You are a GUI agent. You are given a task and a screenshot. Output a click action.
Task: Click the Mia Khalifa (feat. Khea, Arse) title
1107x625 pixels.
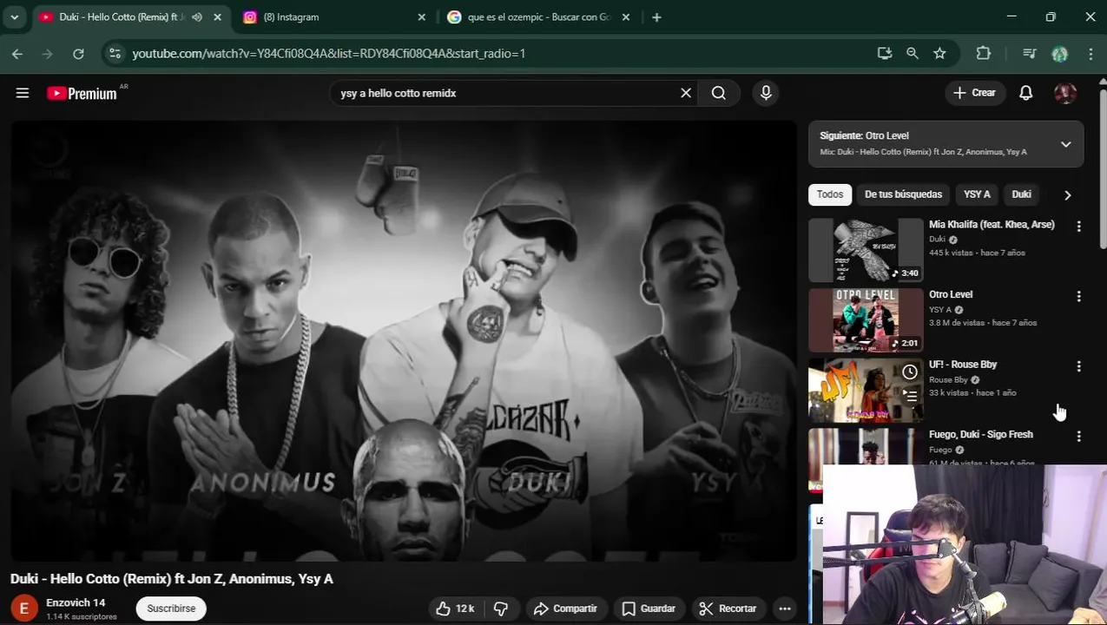tap(992, 224)
